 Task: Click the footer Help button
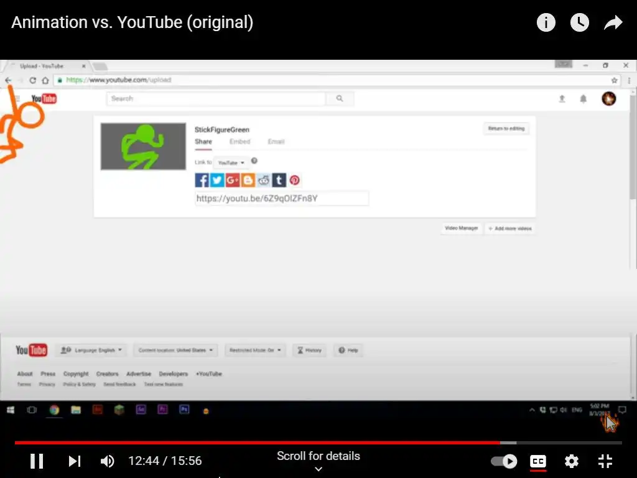[348, 350]
